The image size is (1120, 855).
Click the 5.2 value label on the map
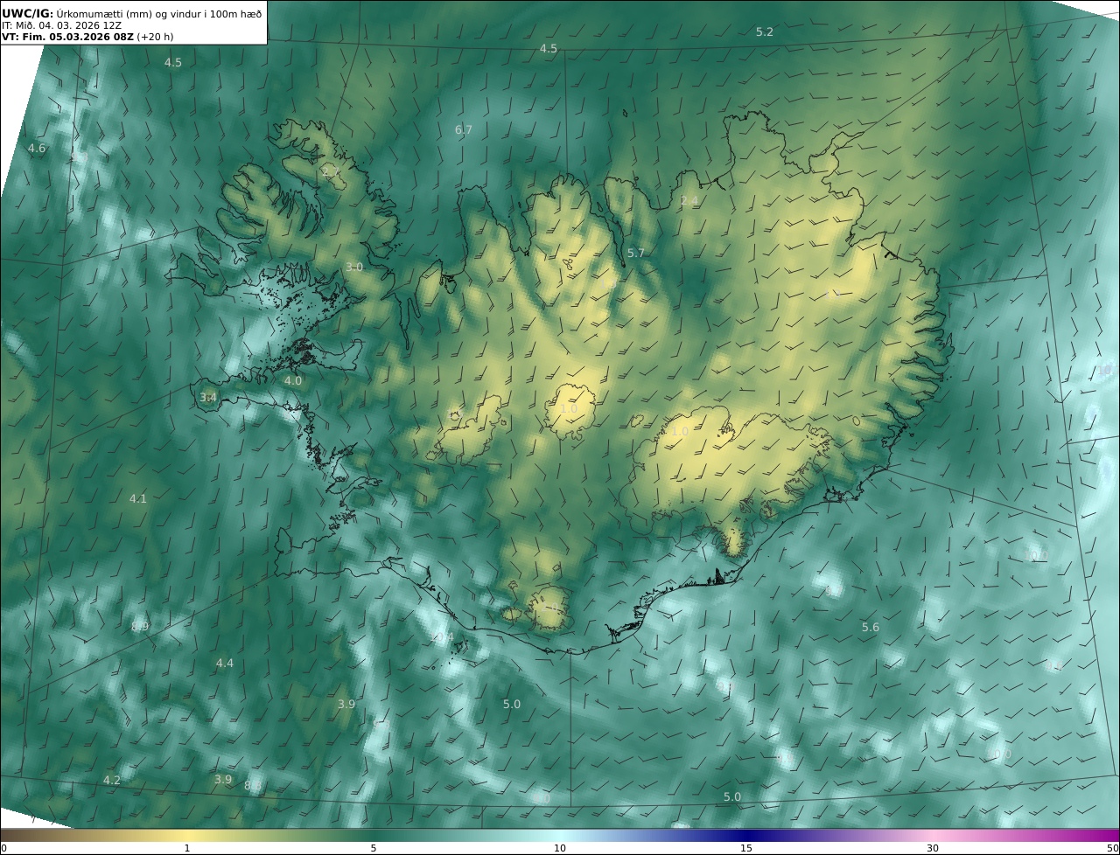click(765, 32)
